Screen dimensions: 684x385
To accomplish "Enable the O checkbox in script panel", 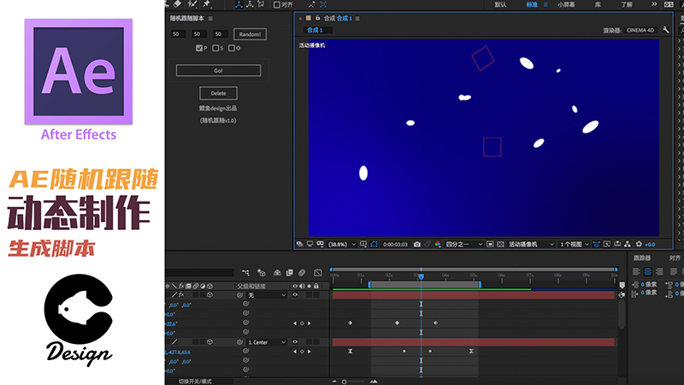I will click(x=232, y=48).
